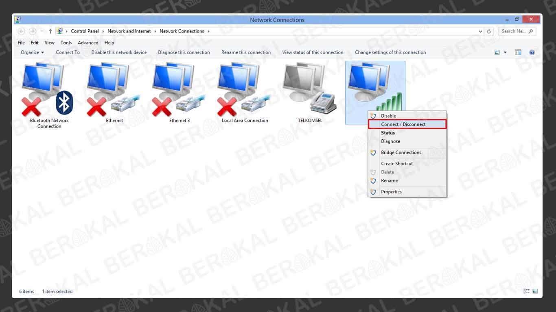The height and width of the screenshot is (312, 556).
Task: Click the change view icon in toolbar
Action: pyautogui.click(x=497, y=52)
